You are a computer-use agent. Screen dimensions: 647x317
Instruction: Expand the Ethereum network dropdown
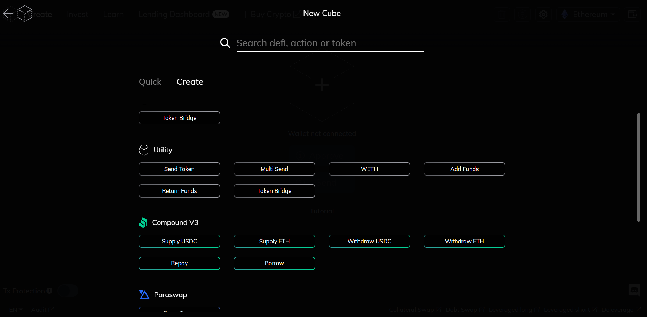[590, 15]
